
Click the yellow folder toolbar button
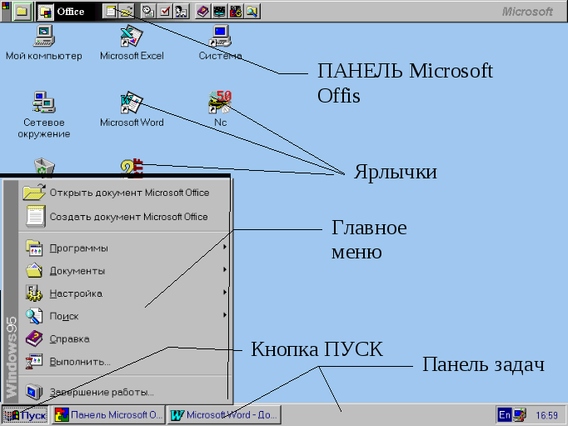coord(22,12)
